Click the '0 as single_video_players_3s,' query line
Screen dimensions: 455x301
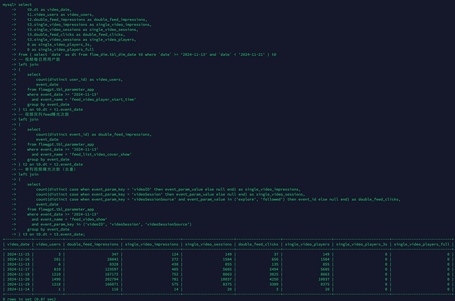(59, 45)
